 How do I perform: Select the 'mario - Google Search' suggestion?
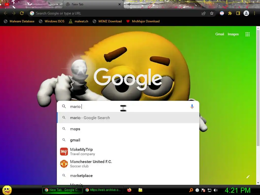click(128, 118)
